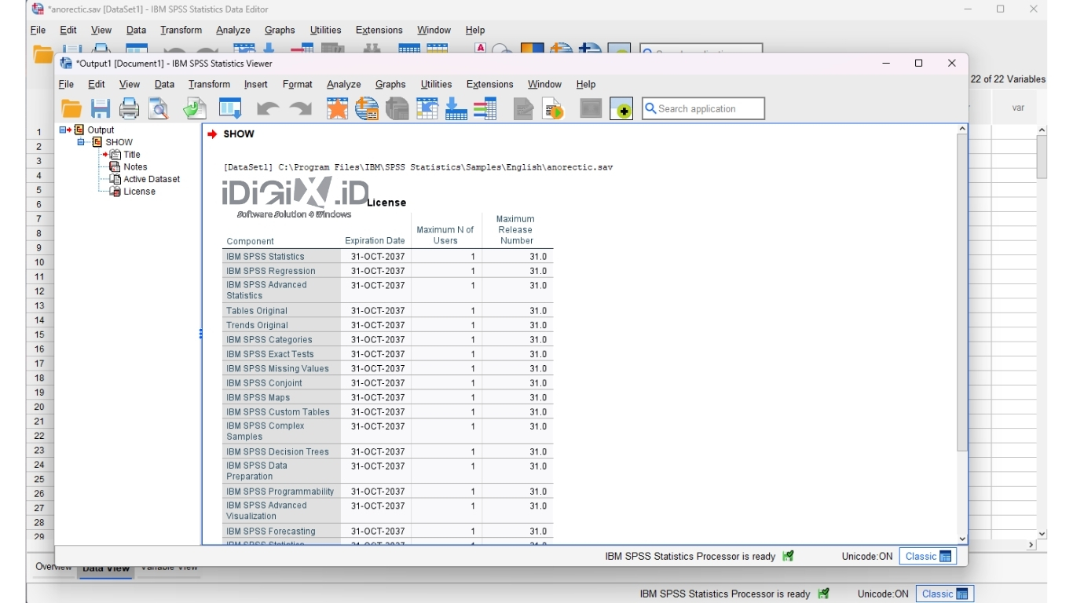This screenshot has width=1073, height=603.
Task: Select the Notes item in the outline
Action: click(135, 166)
